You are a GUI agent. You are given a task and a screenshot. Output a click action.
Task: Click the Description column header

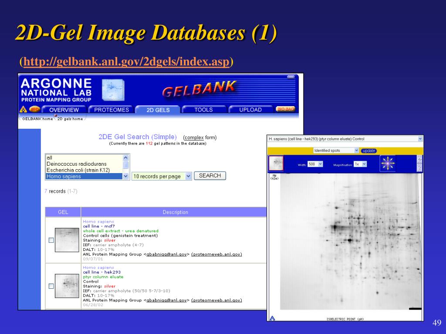(176, 212)
